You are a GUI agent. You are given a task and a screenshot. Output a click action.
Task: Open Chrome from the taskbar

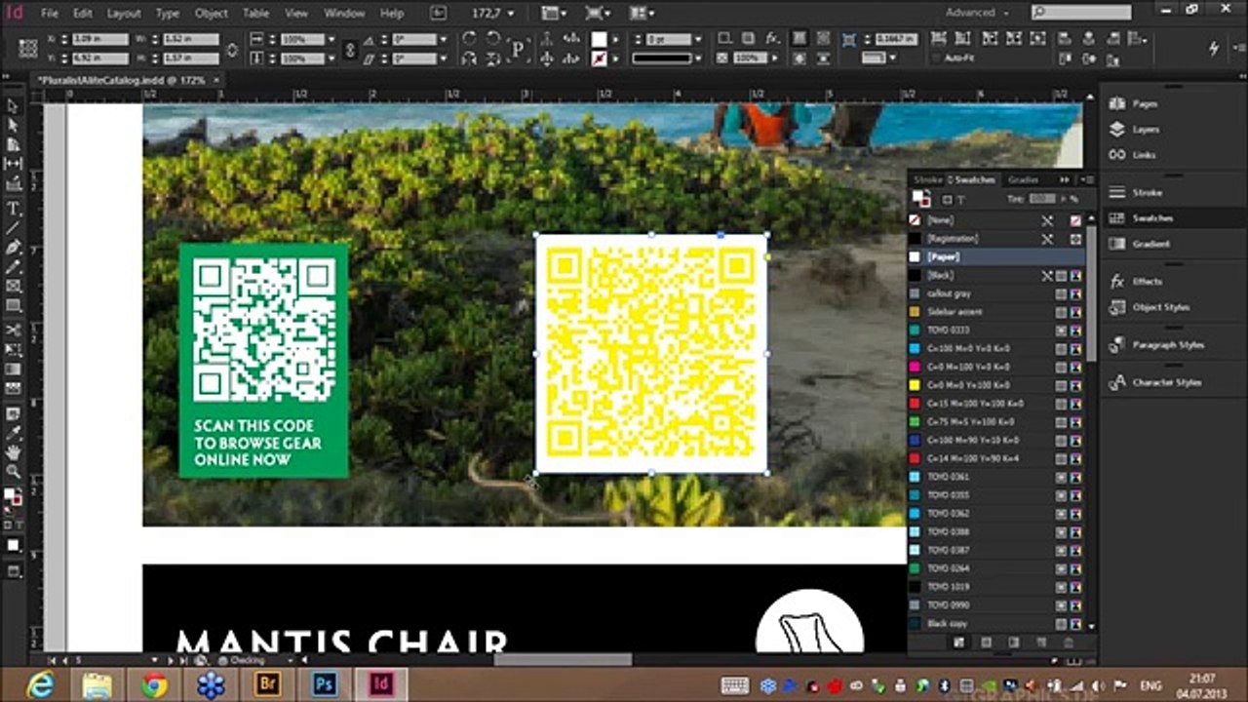153,684
